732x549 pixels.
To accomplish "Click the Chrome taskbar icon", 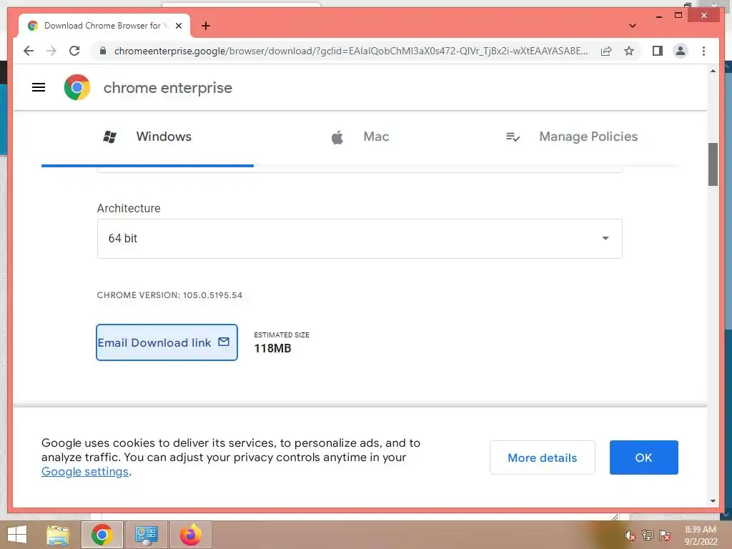I will click(102, 535).
